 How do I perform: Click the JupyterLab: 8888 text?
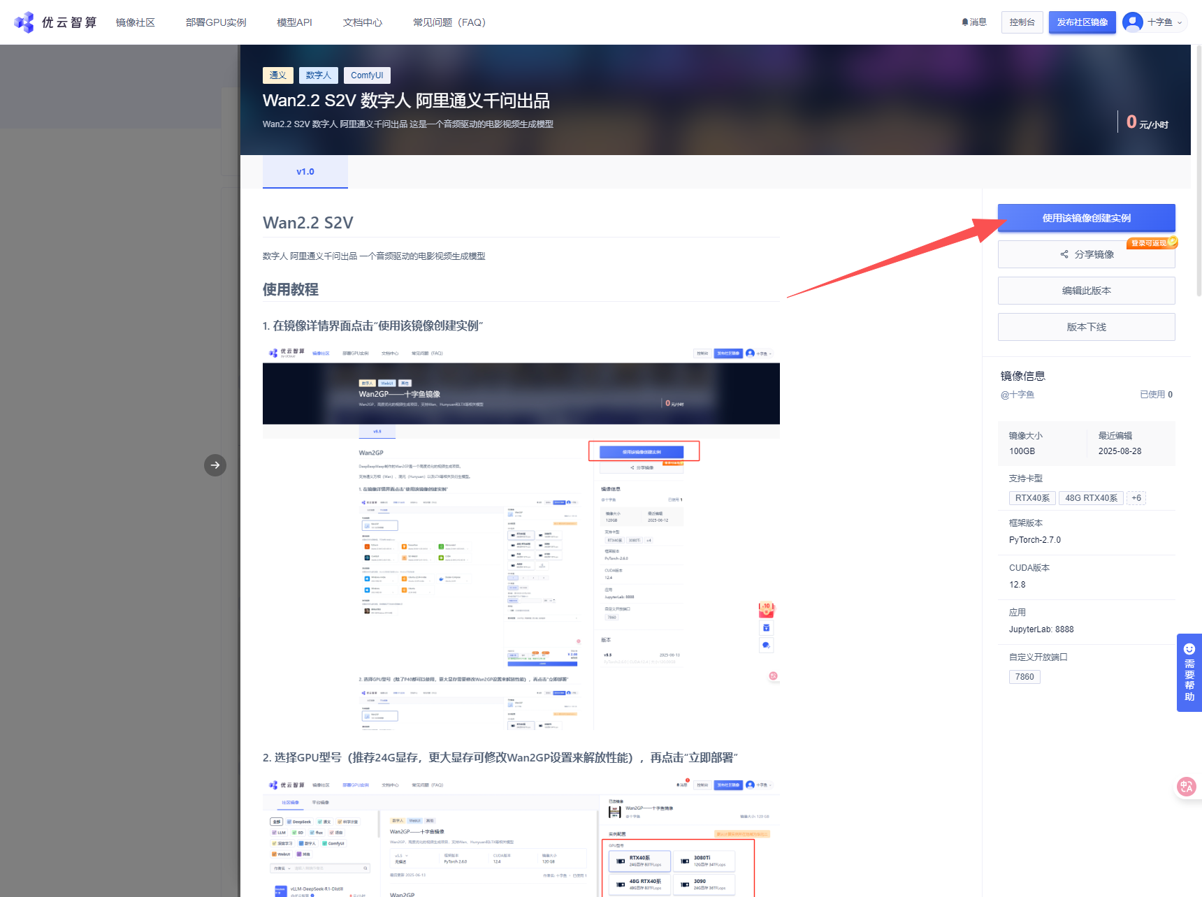click(1041, 629)
